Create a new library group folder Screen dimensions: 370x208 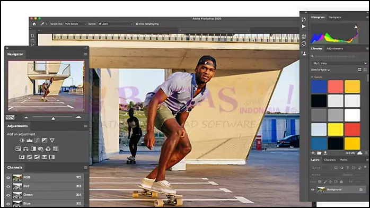319,153
